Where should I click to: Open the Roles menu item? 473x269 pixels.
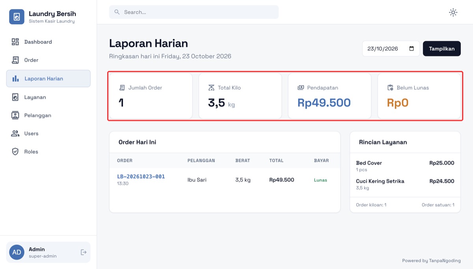48,151
